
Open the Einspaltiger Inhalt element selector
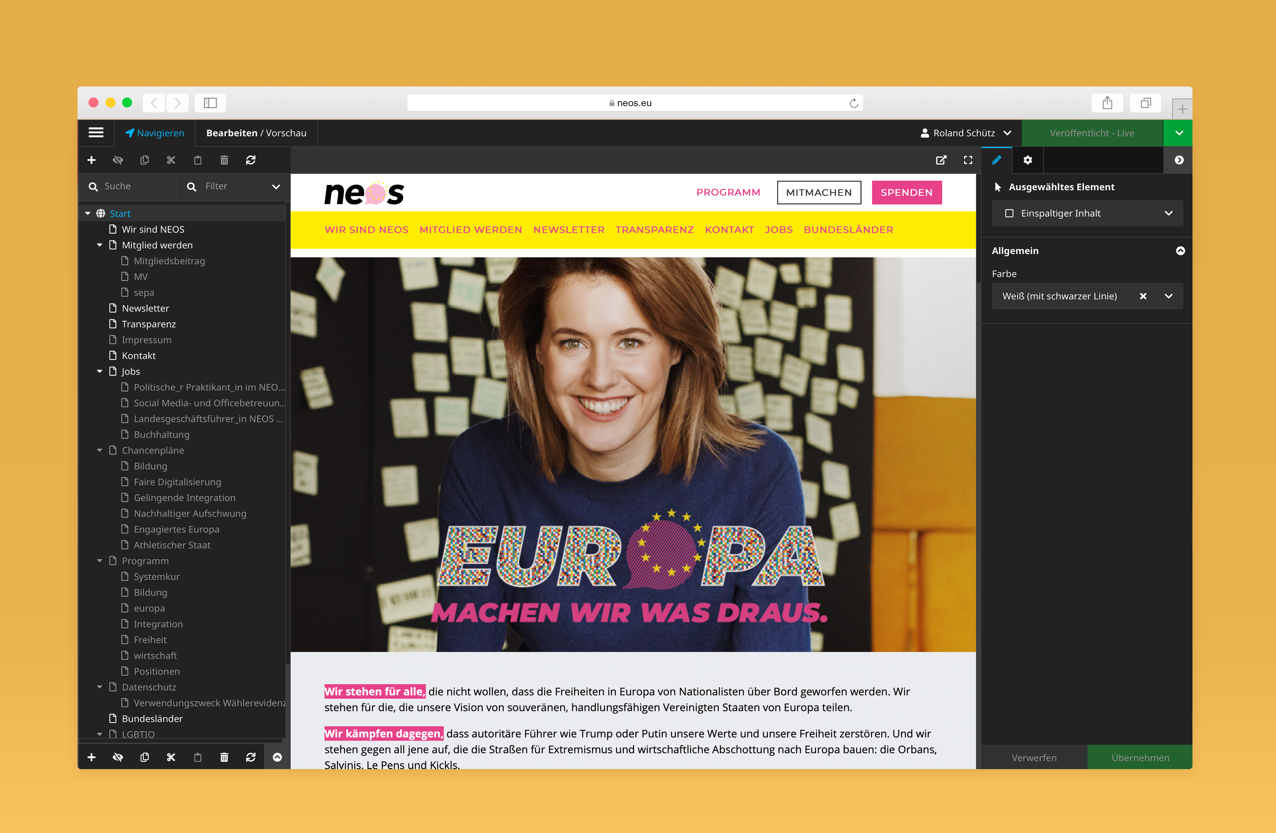click(x=1087, y=213)
